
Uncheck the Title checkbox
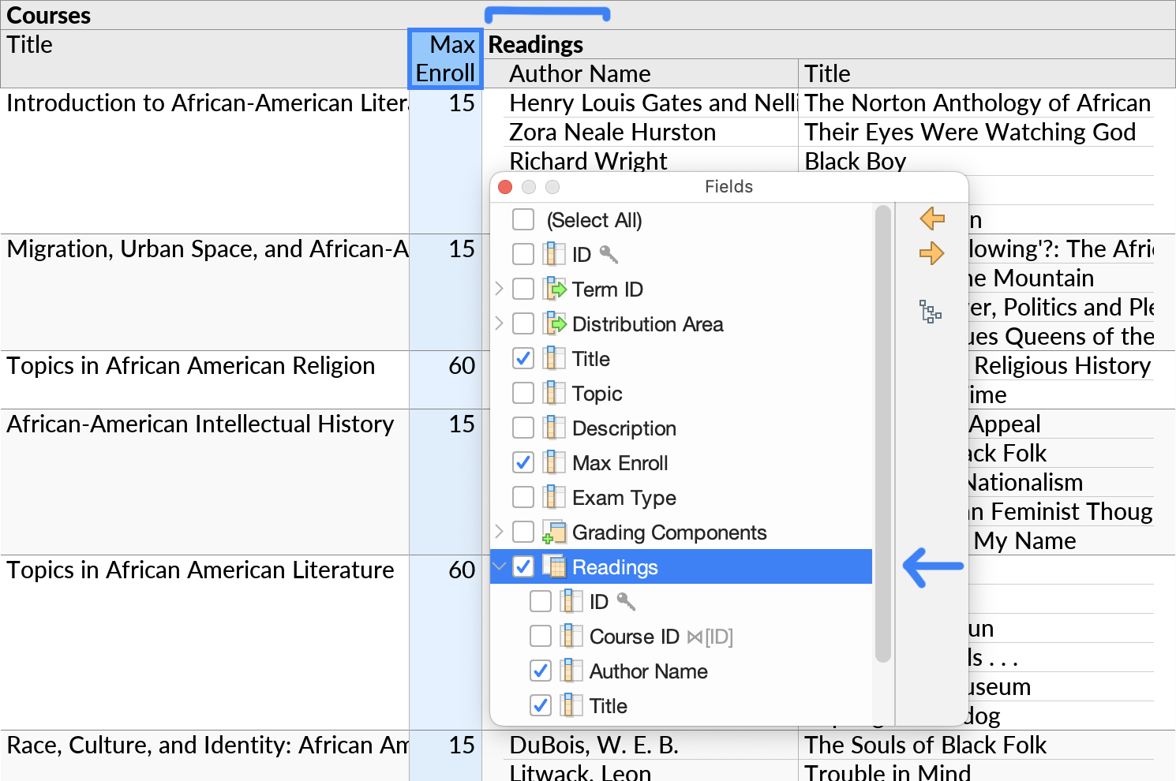(522, 358)
